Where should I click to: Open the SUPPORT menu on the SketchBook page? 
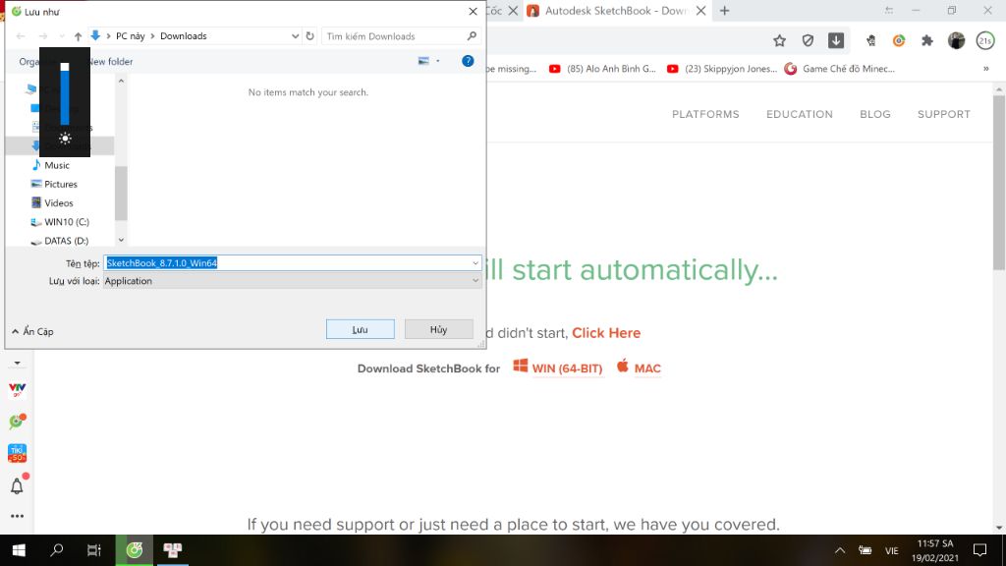click(x=944, y=114)
